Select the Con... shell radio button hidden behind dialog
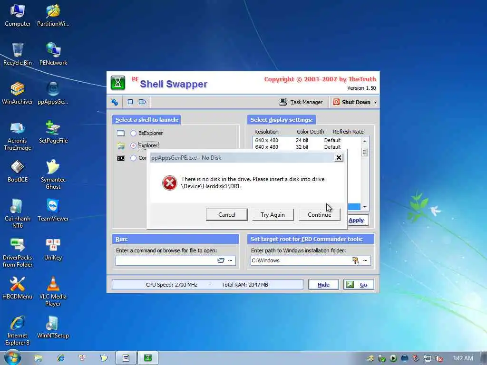The height and width of the screenshot is (365, 487). tap(133, 158)
